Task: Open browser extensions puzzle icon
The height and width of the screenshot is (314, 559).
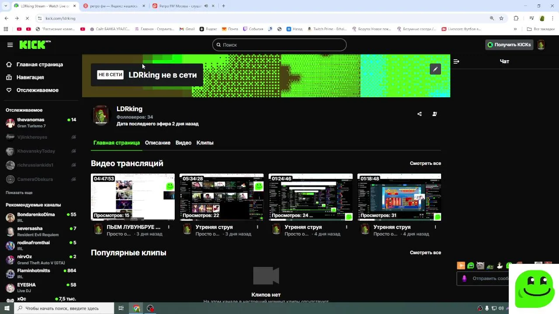Action: pos(516,18)
